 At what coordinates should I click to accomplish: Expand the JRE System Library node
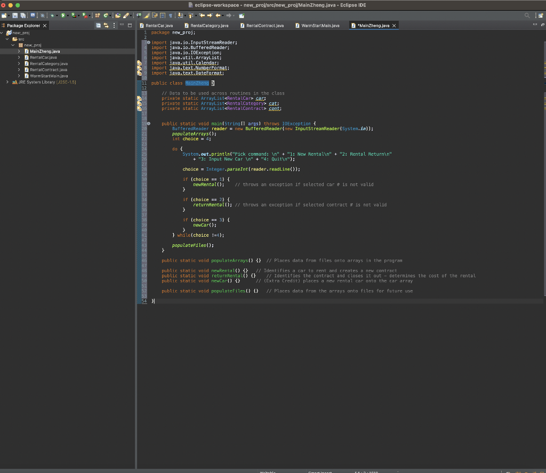(x=7, y=82)
